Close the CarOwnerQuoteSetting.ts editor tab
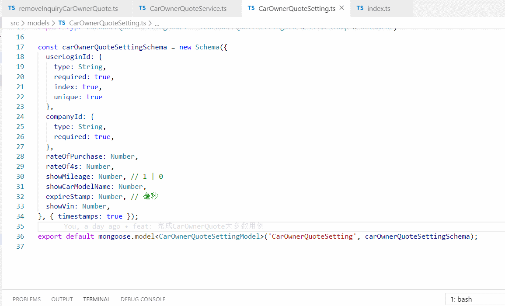Screen dimensions: 505x306 tap(341, 7)
